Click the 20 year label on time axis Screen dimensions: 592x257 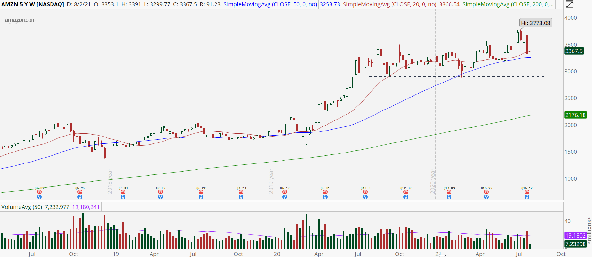point(277,254)
